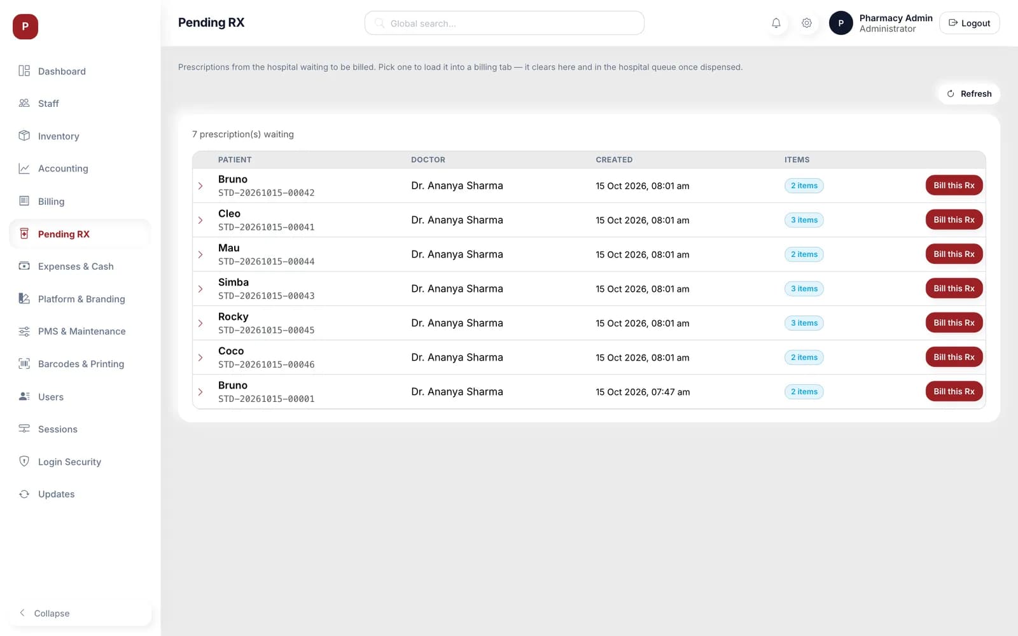Screen dimensions: 1018x636
Task: Expand the Bruno STD-20261015-00001 row
Action: coord(200,392)
